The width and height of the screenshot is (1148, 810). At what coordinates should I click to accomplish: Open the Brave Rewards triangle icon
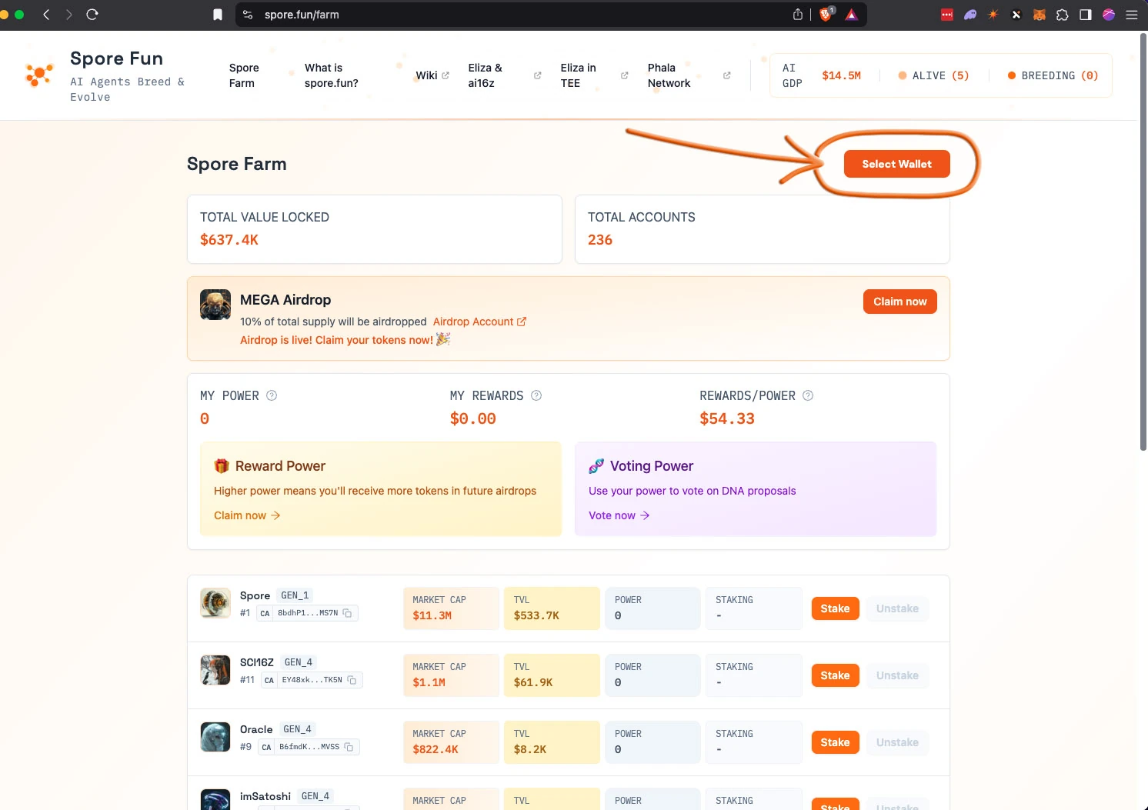852,15
